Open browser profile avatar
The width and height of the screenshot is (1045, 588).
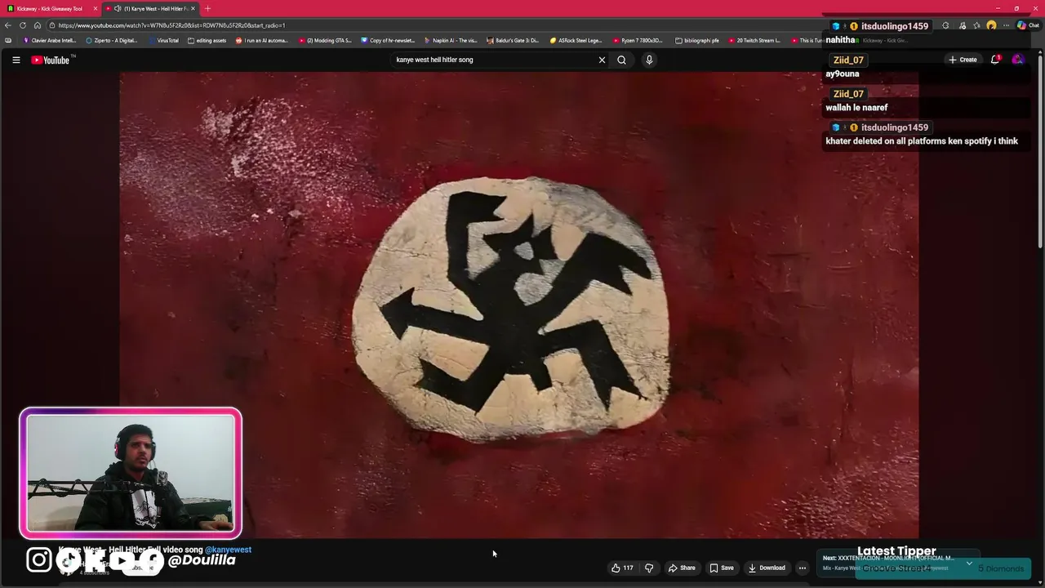(x=991, y=25)
